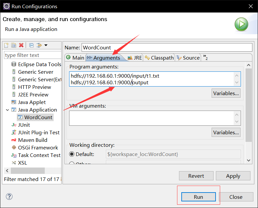Click the tree's horizontal scrollbar thumb
This screenshot has width=258, height=208.
click(28, 170)
